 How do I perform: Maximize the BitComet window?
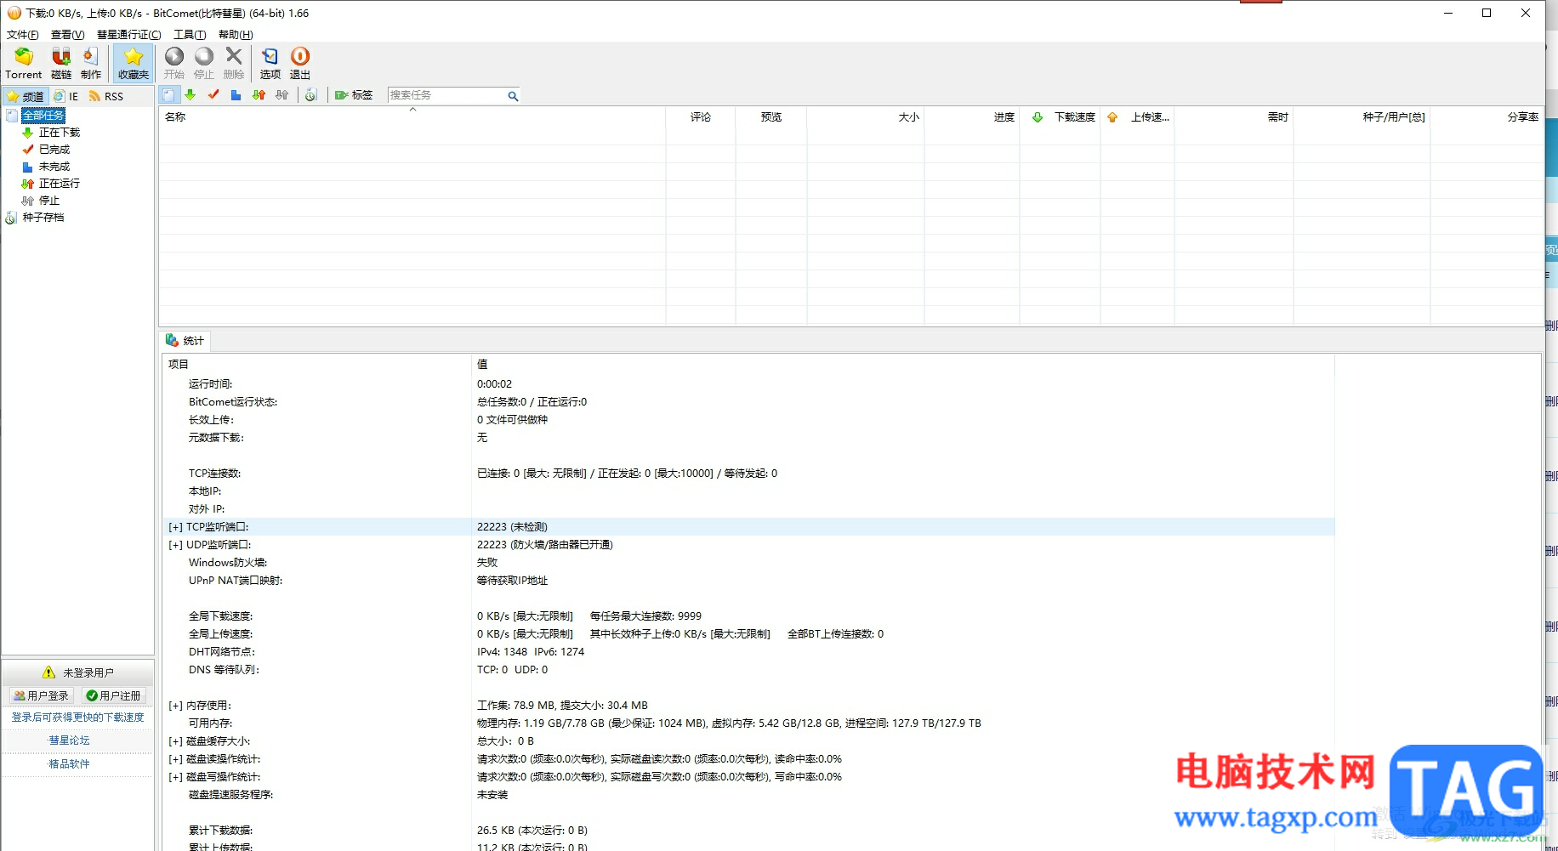point(1487,13)
